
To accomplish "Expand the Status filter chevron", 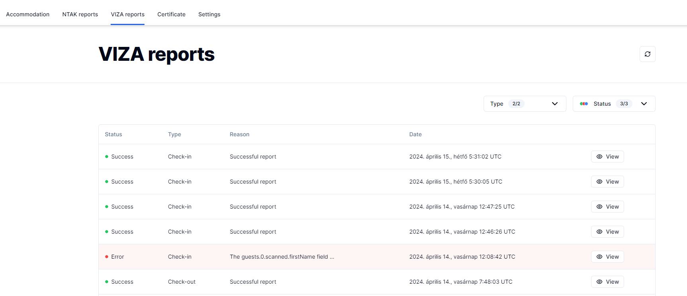I will pos(644,104).
